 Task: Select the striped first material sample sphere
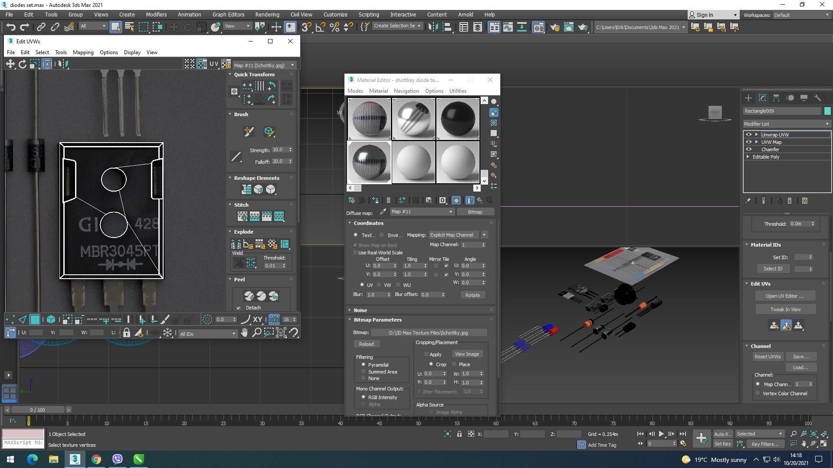(369, 119)
